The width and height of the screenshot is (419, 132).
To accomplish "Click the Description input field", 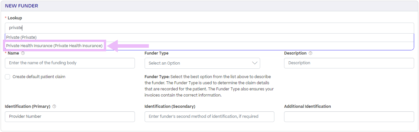I will point(349,63).
